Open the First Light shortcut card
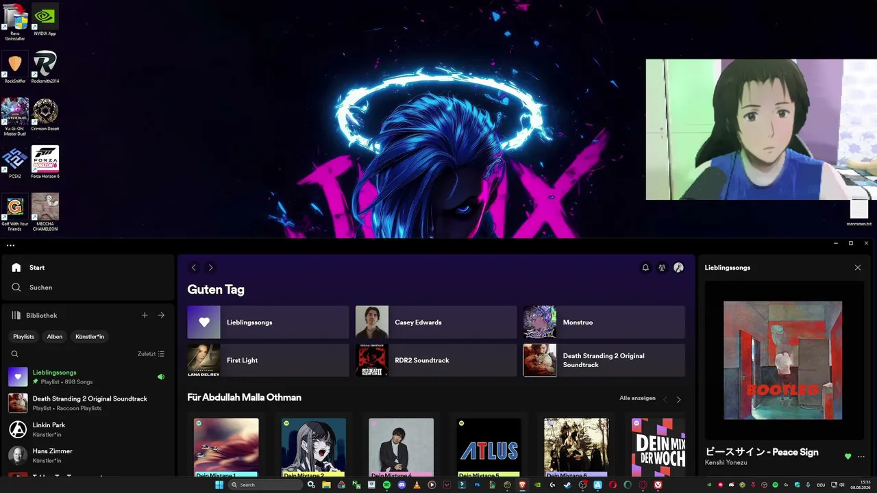The width and height of the screenshot is (877, 493). (x=268, y=360)
